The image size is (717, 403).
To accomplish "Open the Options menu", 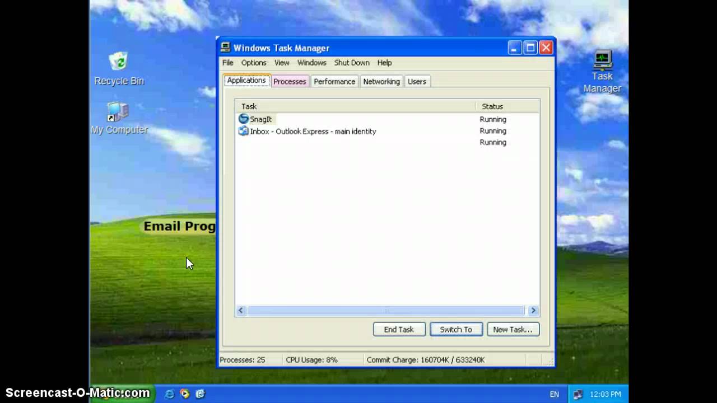I will (254, 63).
